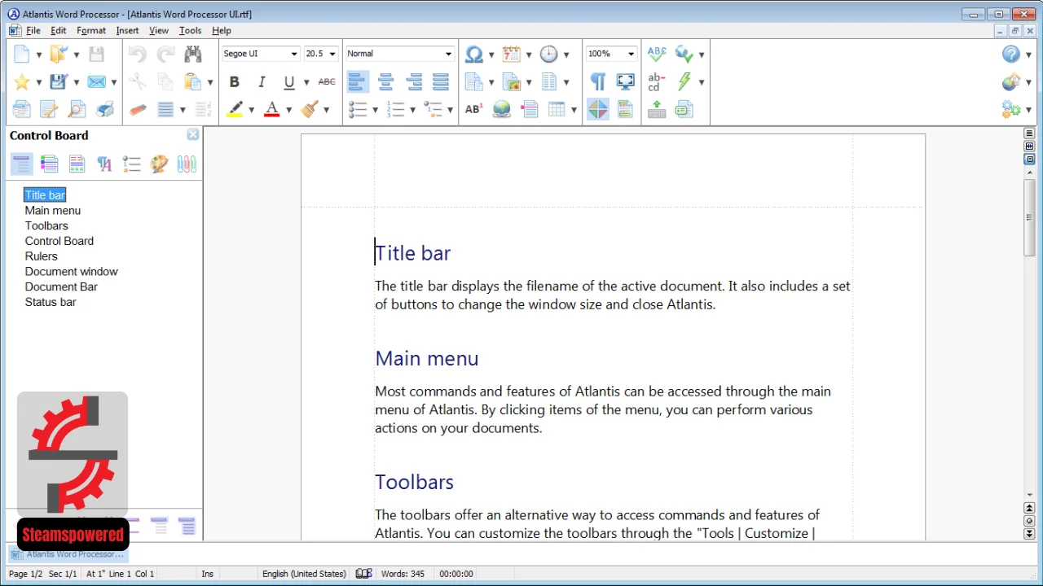The width and height of the screenshot is (1043, 586).
Task: Open the View menu
Action: pos(159,30)
